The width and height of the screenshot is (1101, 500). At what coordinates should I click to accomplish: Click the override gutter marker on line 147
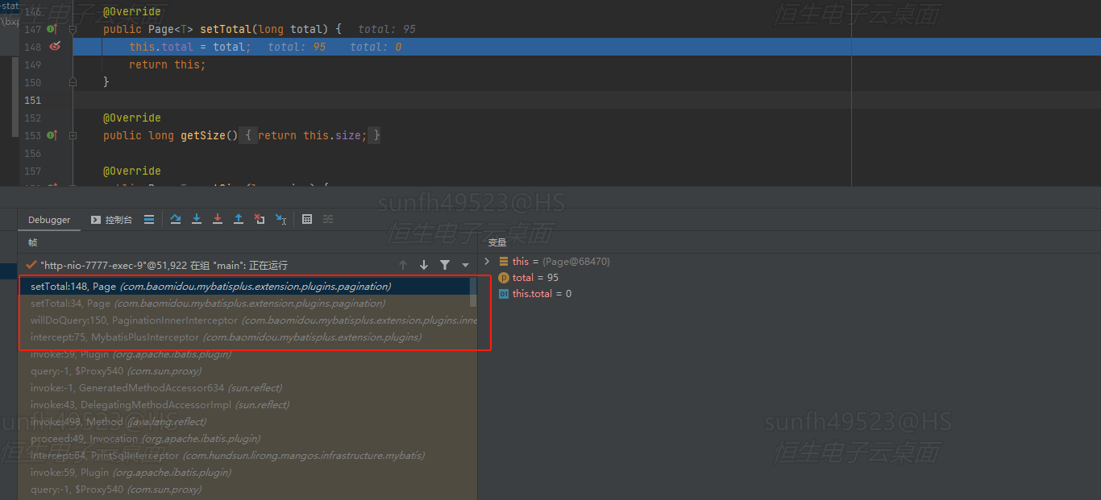(x=52, y=29)
